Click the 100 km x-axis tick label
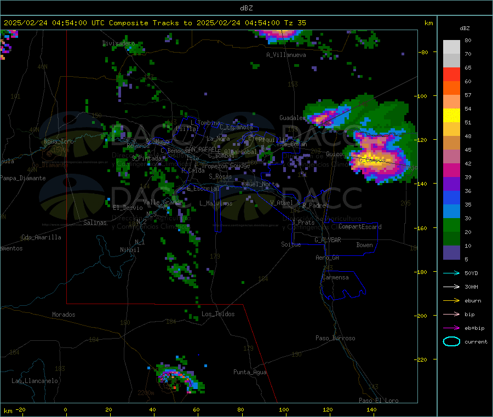This screenshot has height=417, width=493. tap(284, 409)
